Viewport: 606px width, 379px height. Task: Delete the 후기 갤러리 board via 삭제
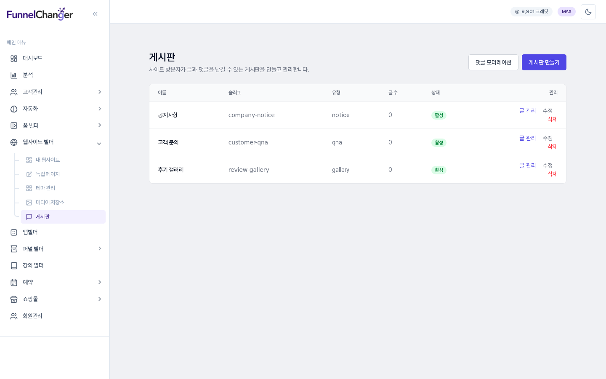553,174
